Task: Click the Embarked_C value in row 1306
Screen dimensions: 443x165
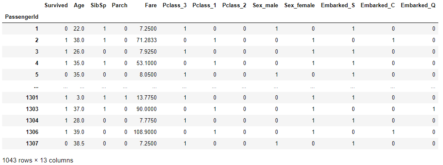Action: (x=393, y=132)
